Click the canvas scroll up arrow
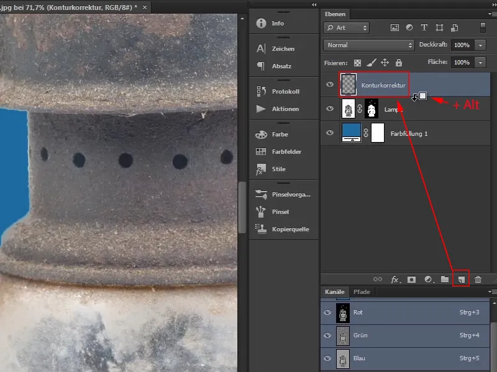The image size is (497, 372). click(242, 19)
